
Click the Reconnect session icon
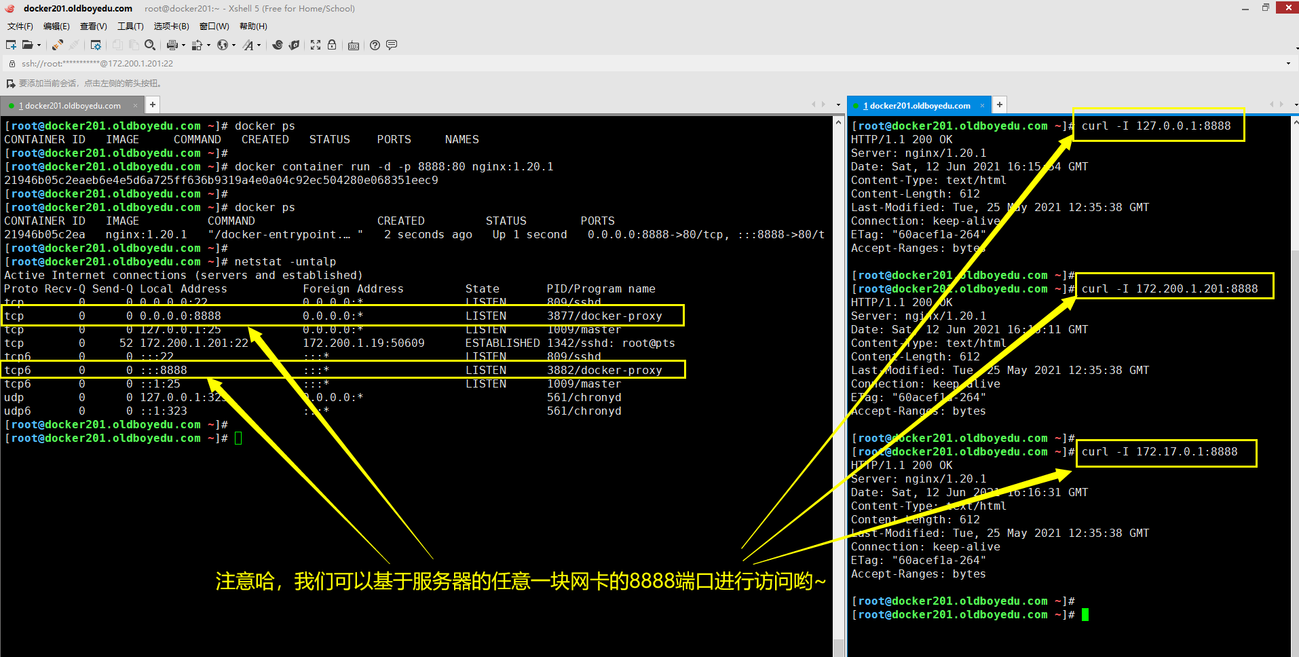click(58, 45)
